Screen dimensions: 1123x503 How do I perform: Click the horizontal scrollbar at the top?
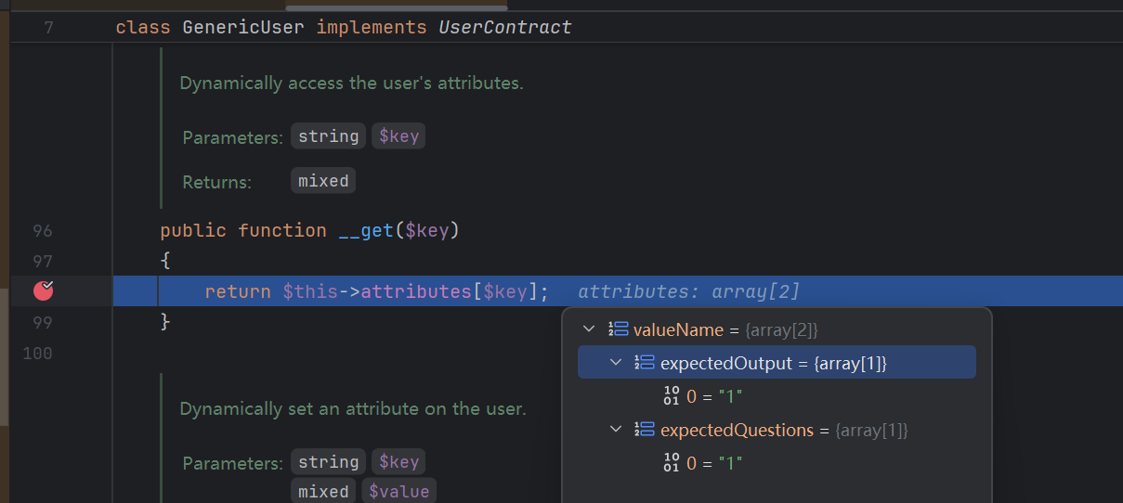pyautogui.click(x=395, y=7)
